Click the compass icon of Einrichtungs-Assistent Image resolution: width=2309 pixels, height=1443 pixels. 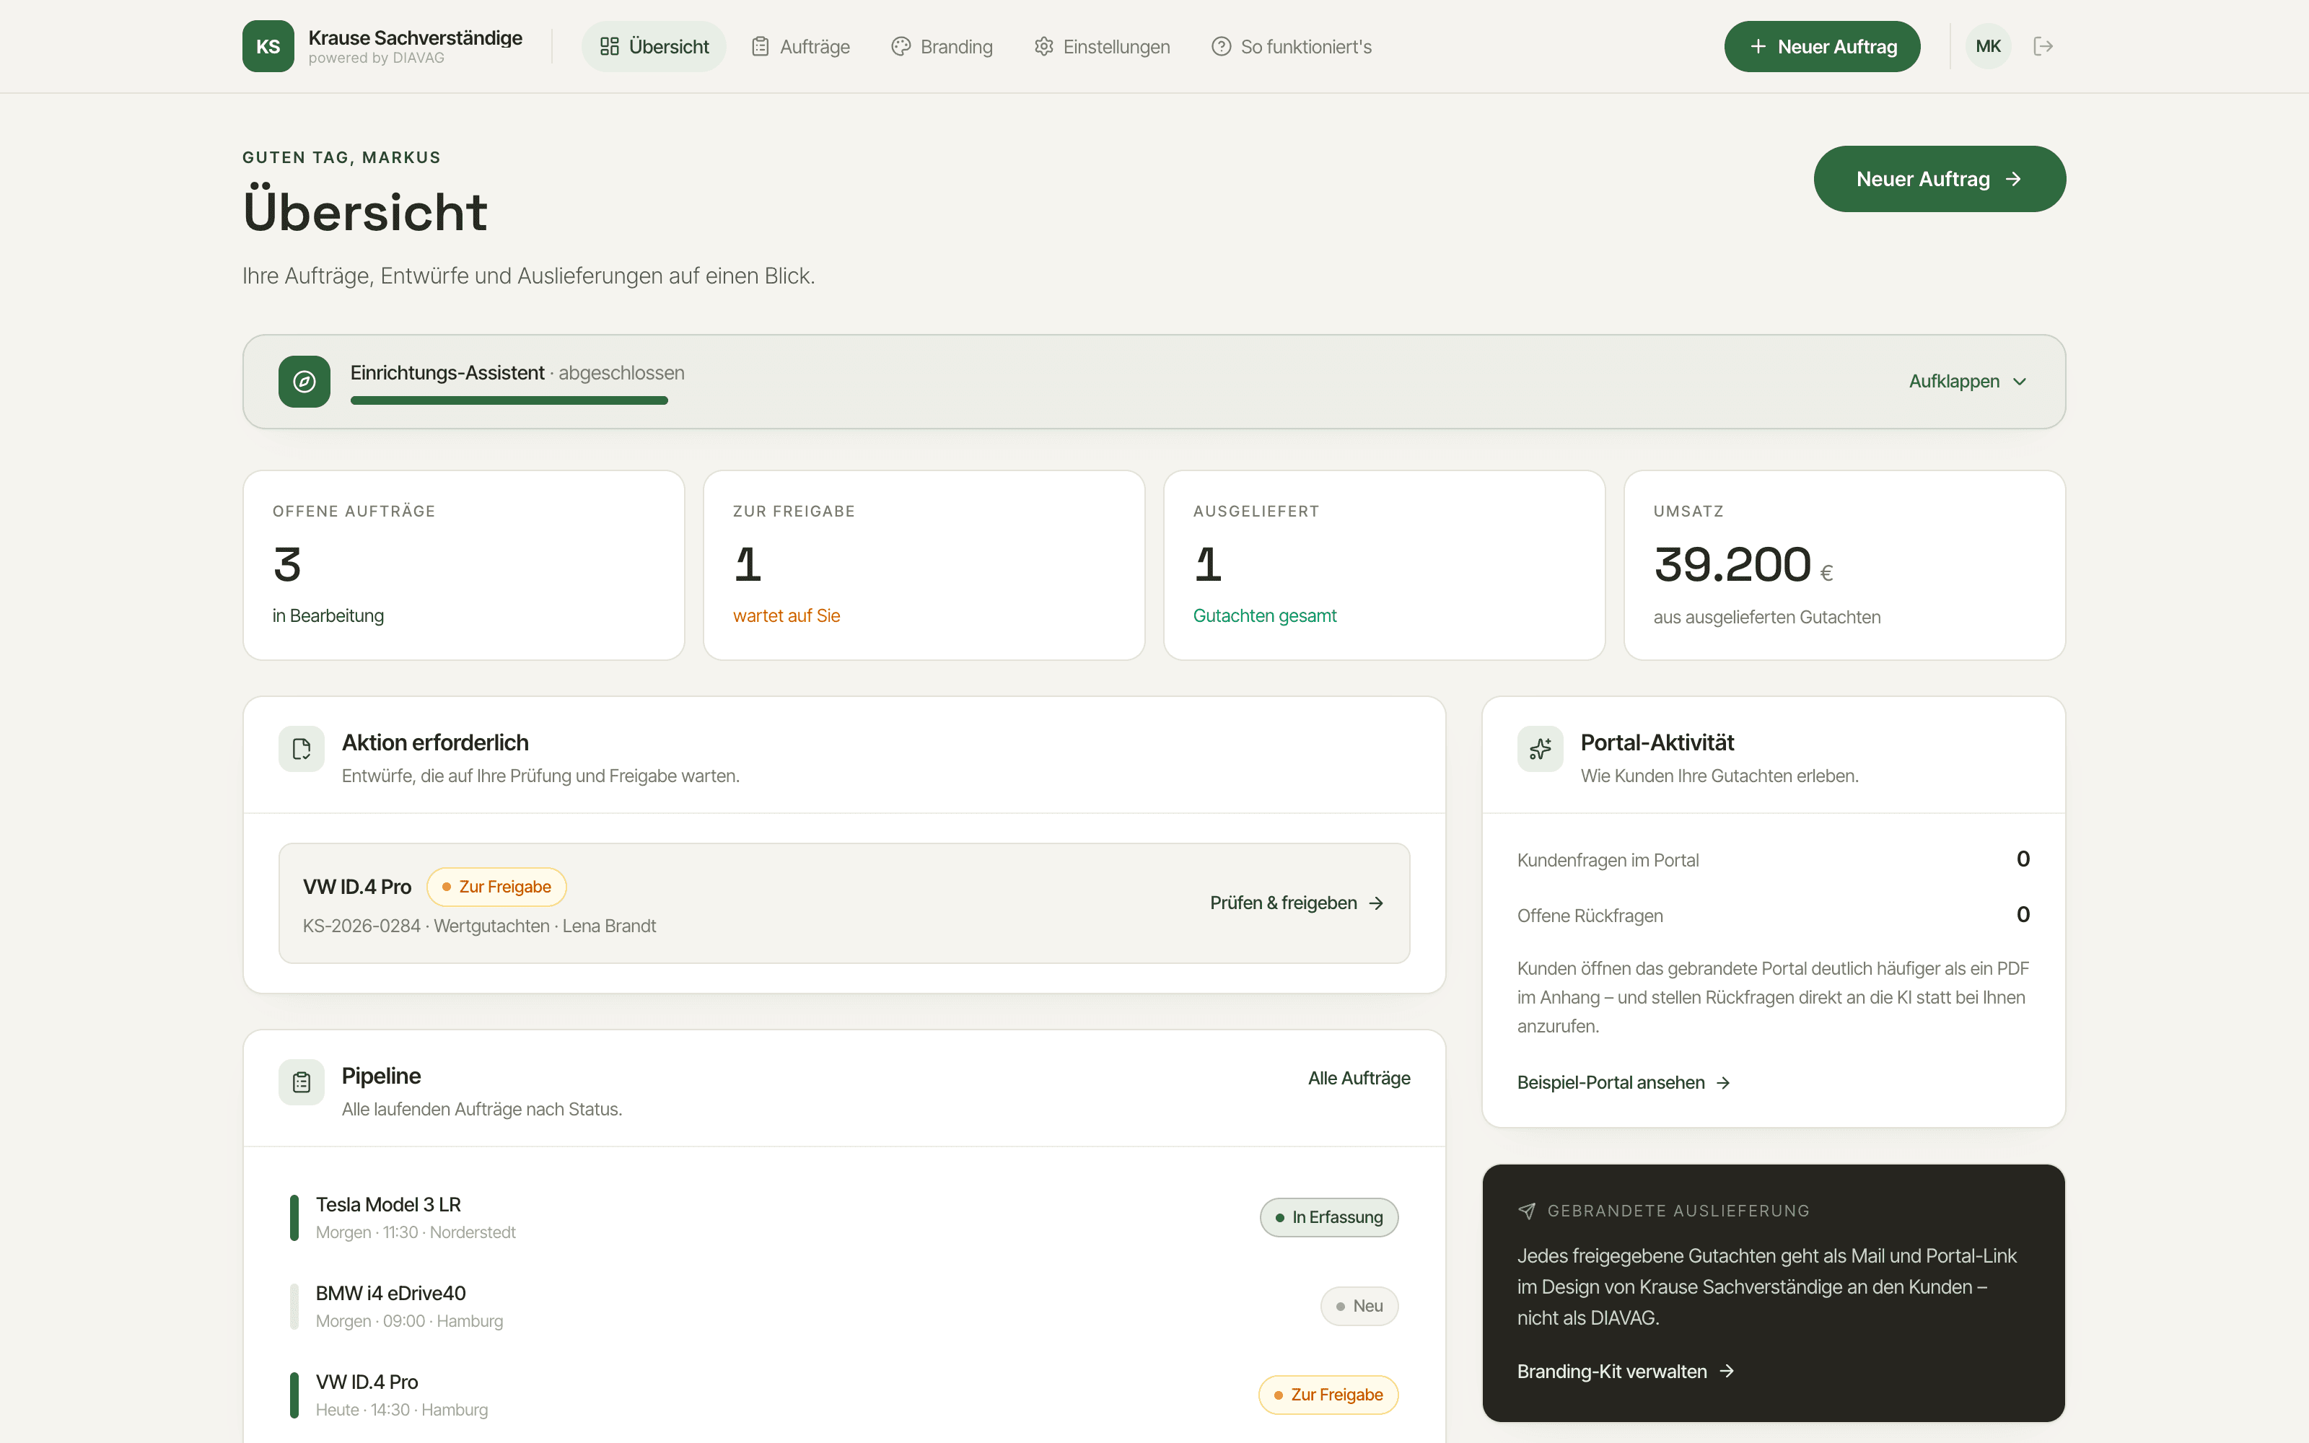304,382
